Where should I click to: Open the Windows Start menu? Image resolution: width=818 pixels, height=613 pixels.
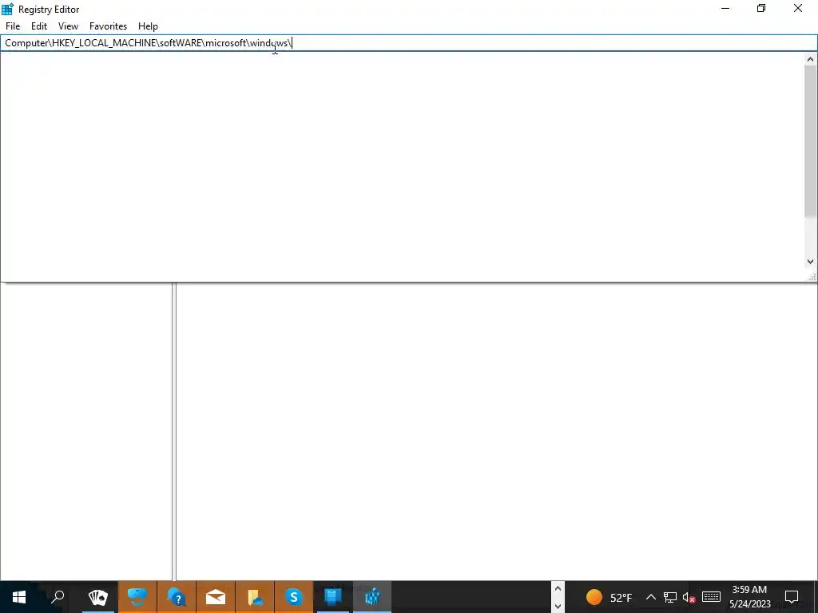pyautogui.click(x=19, y=597)
